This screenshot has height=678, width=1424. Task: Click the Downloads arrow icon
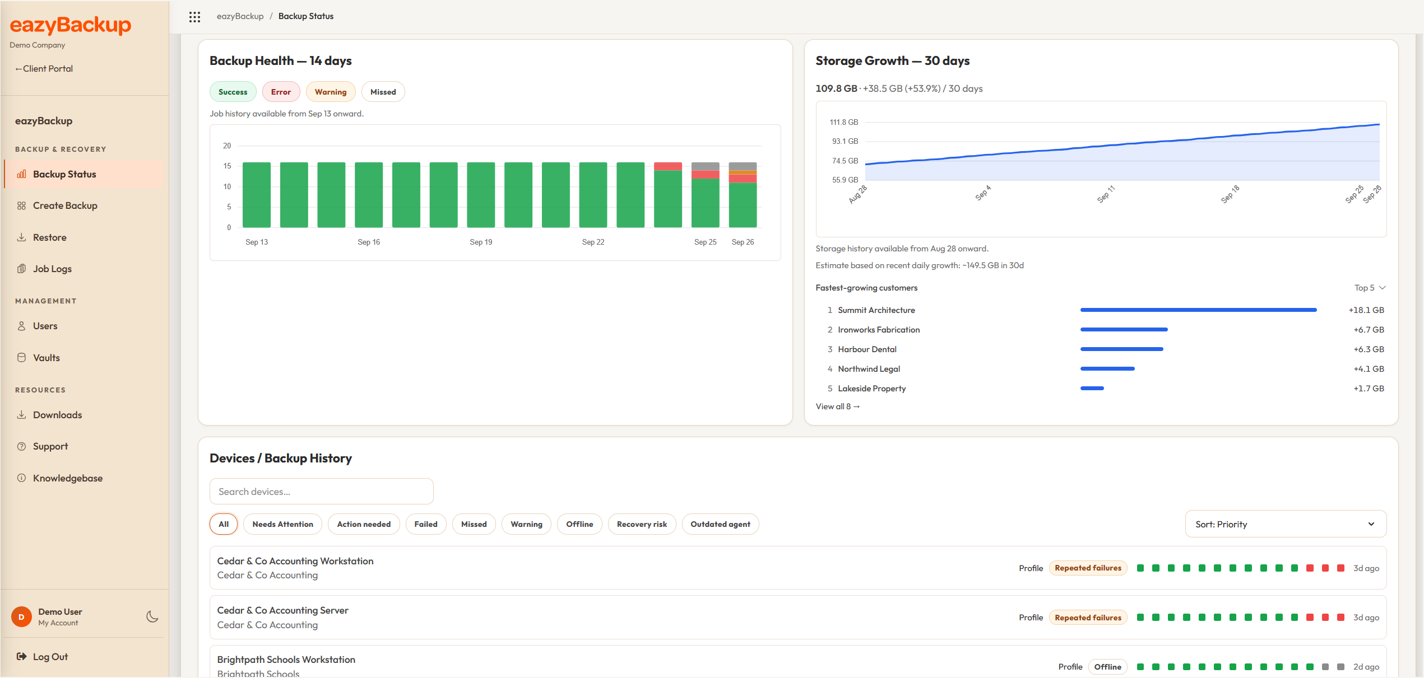click(21, 415)
